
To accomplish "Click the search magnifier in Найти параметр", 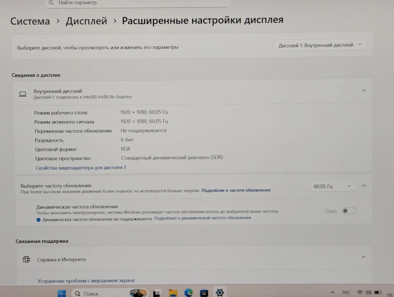I will (51, 2).
